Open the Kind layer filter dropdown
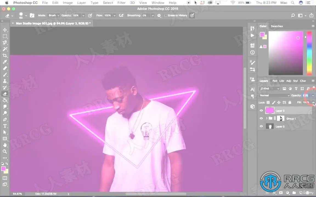Image resolution: width=316 pixels, height=197 pixels. (x=269, y=89)
